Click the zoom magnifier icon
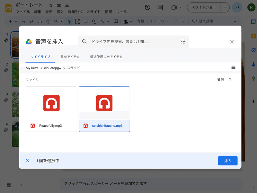Viewport: 257px width, 193px height. 56,21
